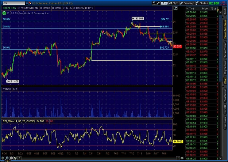The height and width of the screenshot is (162, 228).
Task: Click the Volume study label
Action: pyautogui.click(x=7, y=89)
